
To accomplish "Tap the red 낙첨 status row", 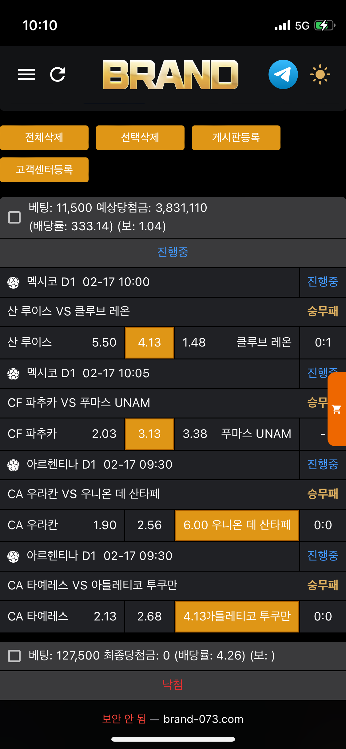I will (x=173, y=685).
